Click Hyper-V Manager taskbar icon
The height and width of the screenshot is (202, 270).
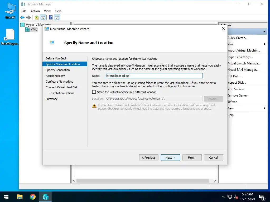click(x=45, y=197)
